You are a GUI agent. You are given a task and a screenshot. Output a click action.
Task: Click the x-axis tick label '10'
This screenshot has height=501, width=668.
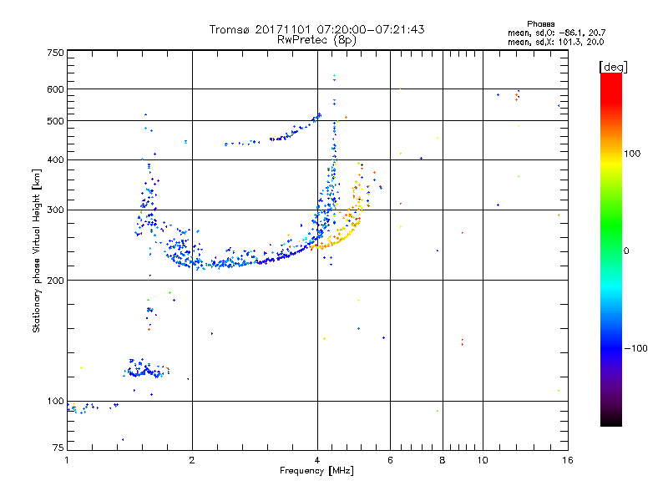pos(483,460)
